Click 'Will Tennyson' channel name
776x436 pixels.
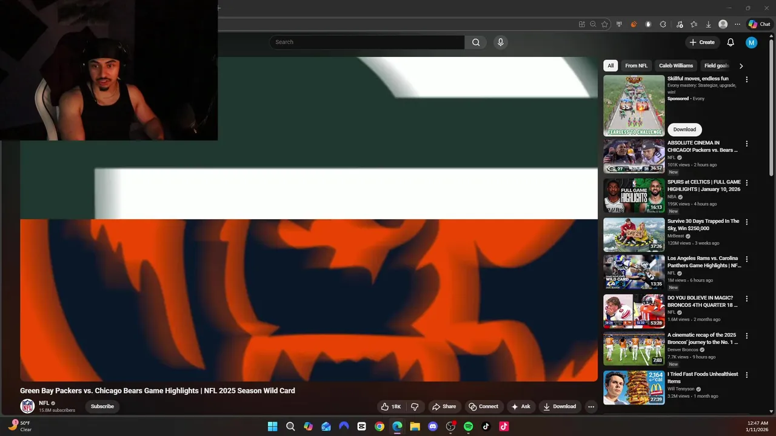tap(681, 389)
